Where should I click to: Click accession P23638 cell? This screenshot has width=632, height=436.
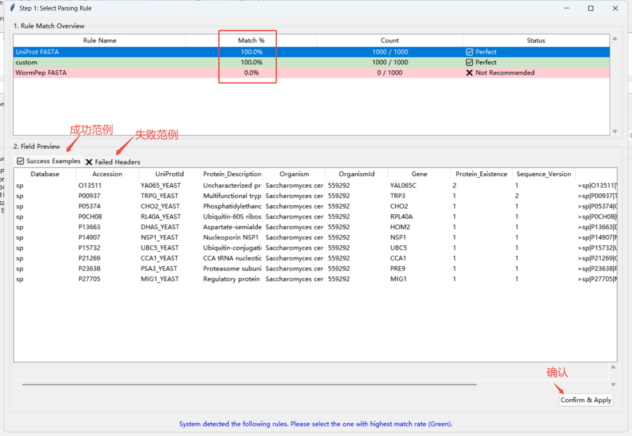(x=90, y=269)
